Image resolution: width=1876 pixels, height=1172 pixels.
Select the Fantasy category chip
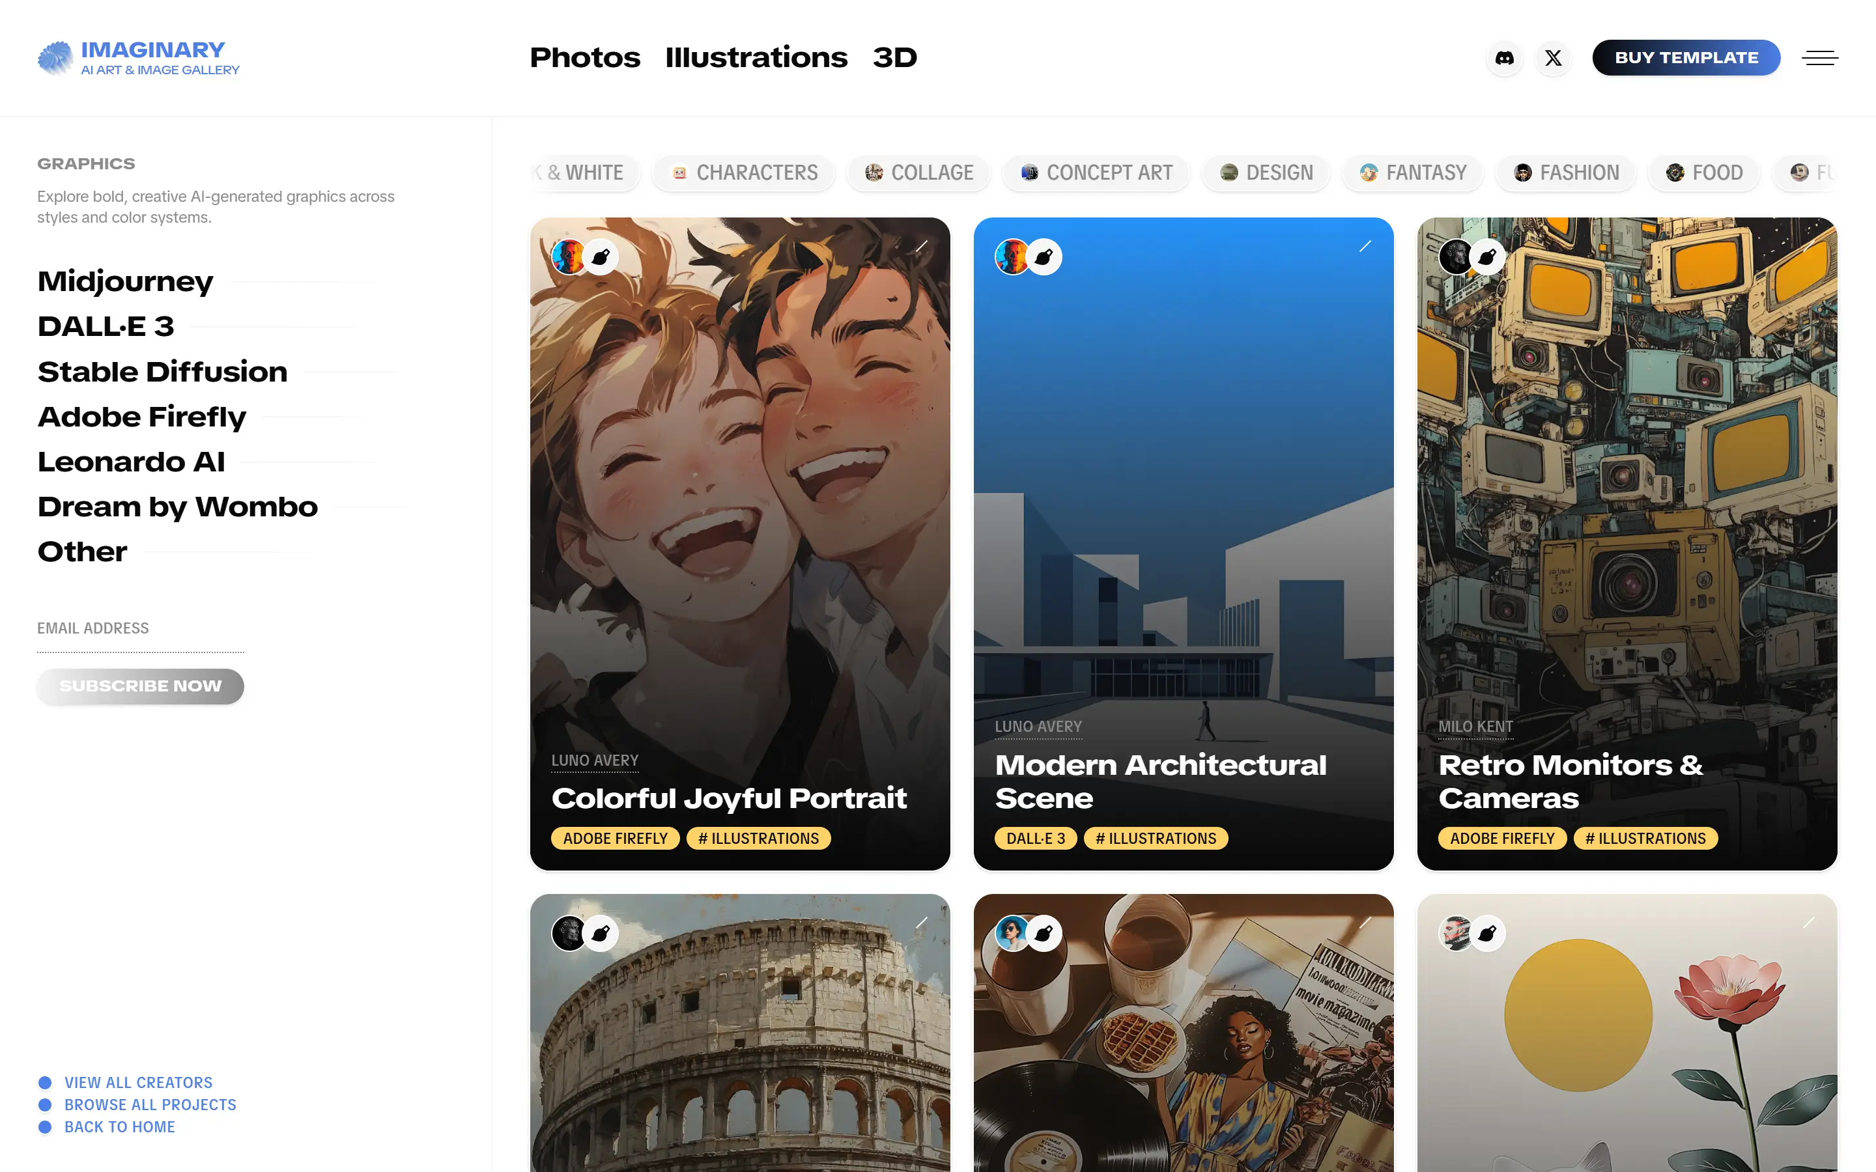click(x=1414, y=172)
